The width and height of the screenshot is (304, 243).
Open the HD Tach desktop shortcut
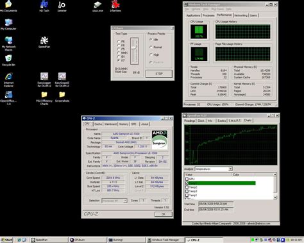click(x=44, y=6)
